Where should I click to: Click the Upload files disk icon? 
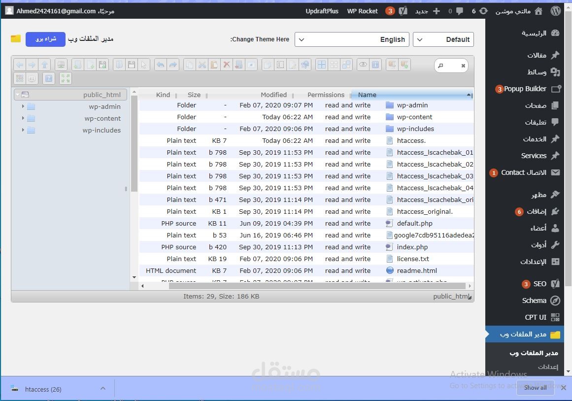[102, 65]
